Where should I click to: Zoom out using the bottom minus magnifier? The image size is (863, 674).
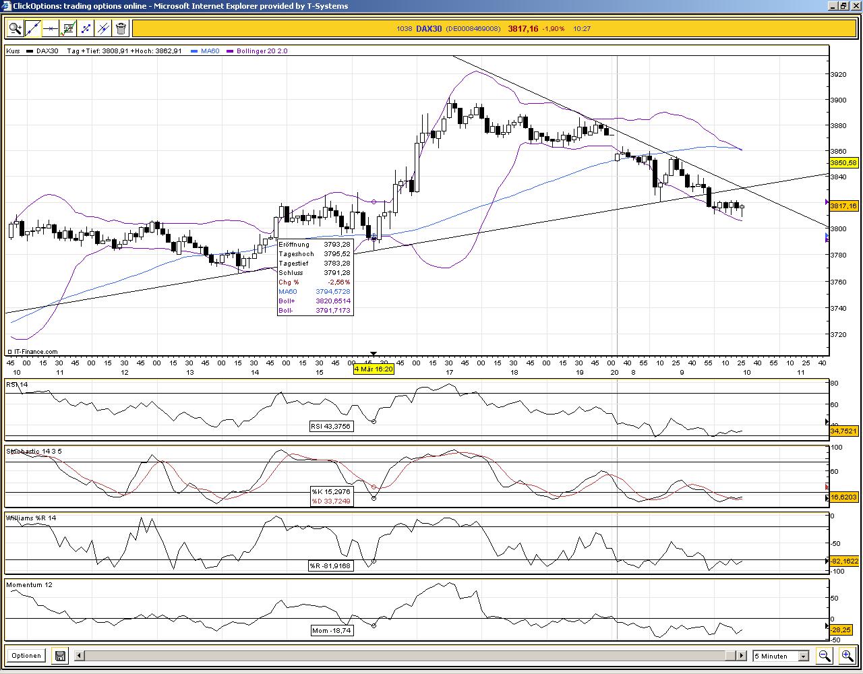pyautogui.click(x=824, y=655)
